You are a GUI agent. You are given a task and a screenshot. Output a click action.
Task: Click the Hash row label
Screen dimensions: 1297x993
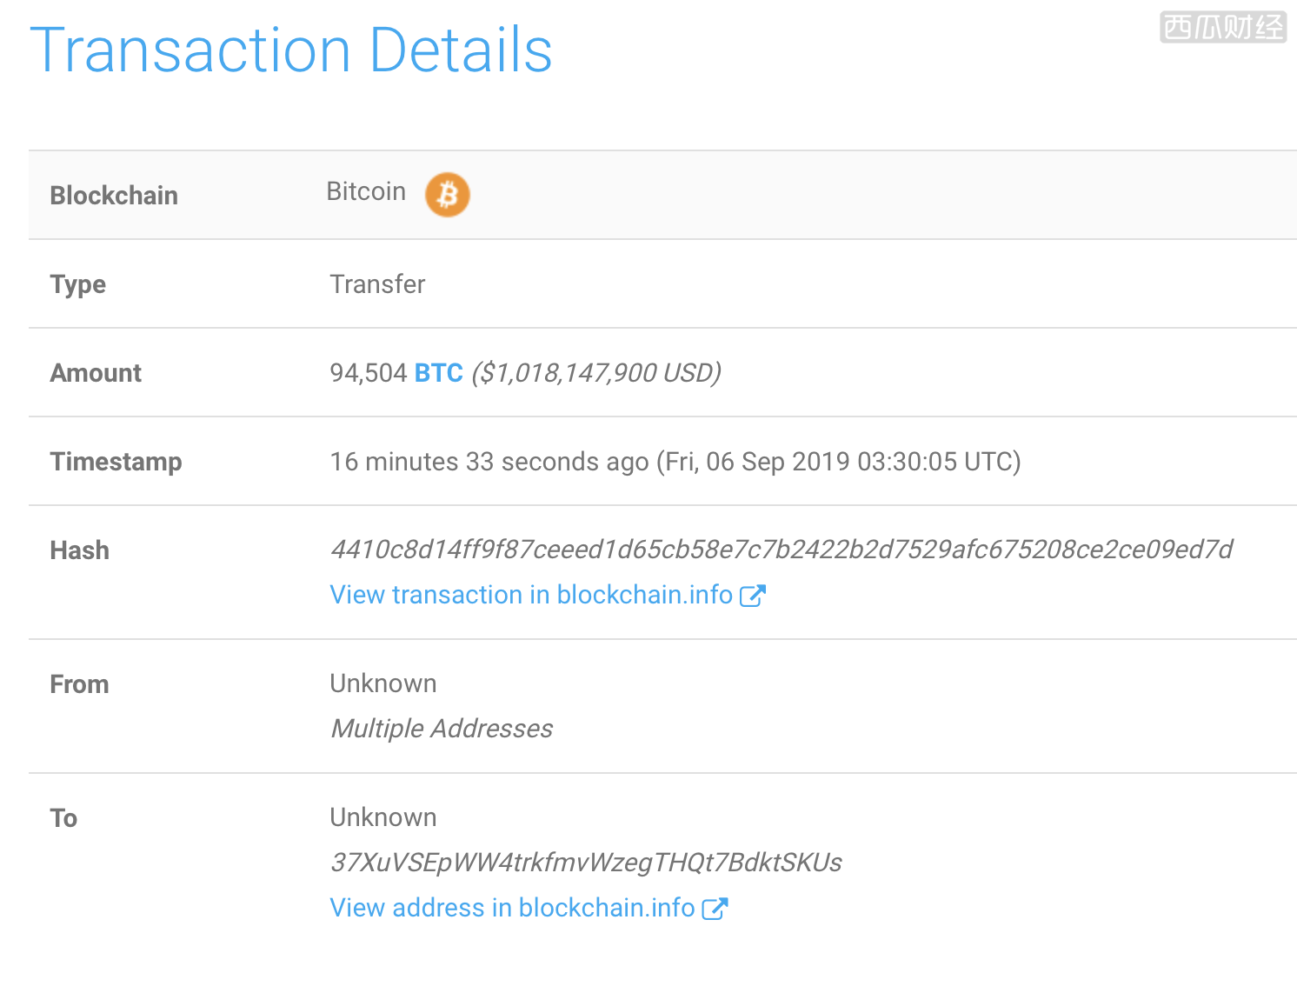point(80,550)
